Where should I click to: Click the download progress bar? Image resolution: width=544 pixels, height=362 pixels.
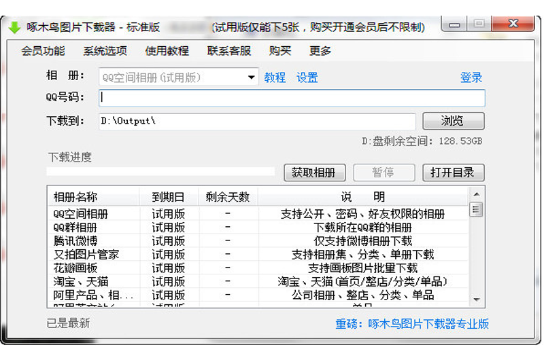[160, 172]
